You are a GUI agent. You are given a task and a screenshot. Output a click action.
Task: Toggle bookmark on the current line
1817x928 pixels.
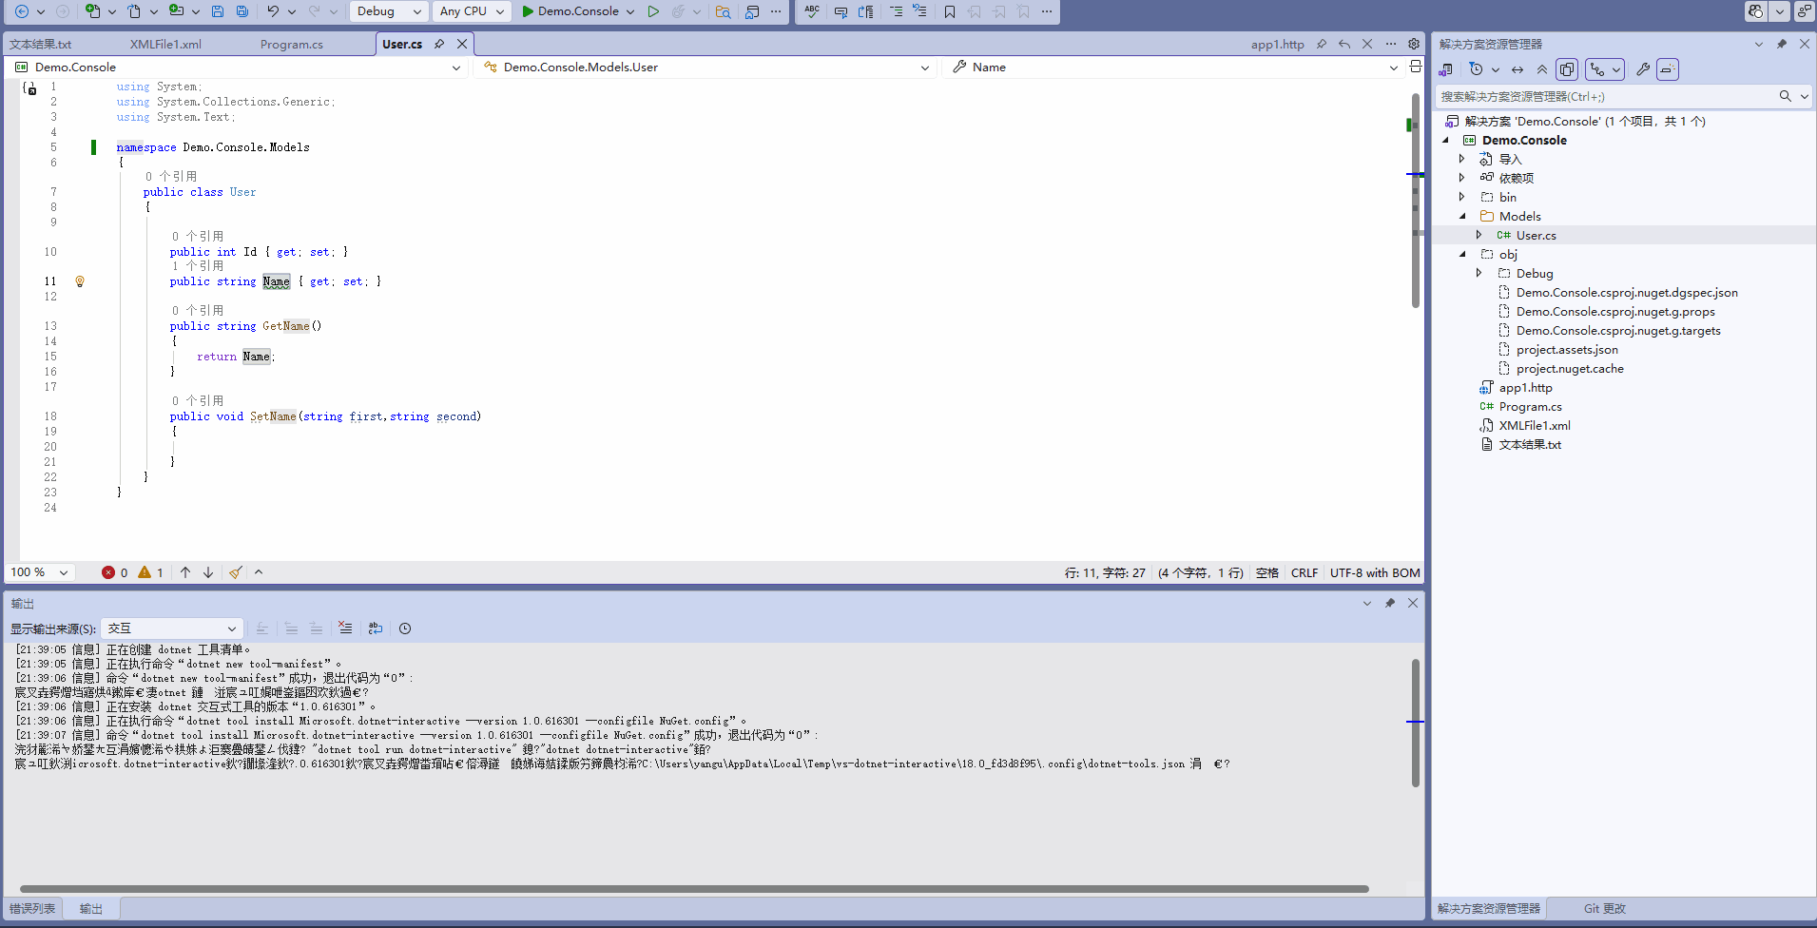949,11
